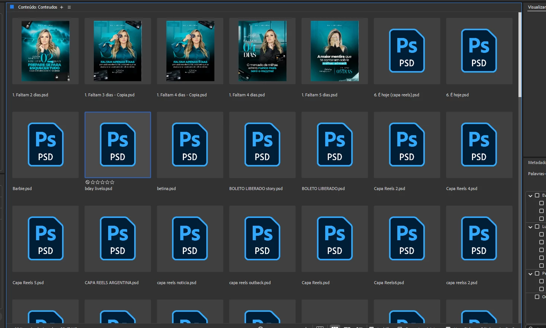This screenshot has width=546, height=328.
Task: Add a new content panel with plus icon
Action: pos(61,7)
